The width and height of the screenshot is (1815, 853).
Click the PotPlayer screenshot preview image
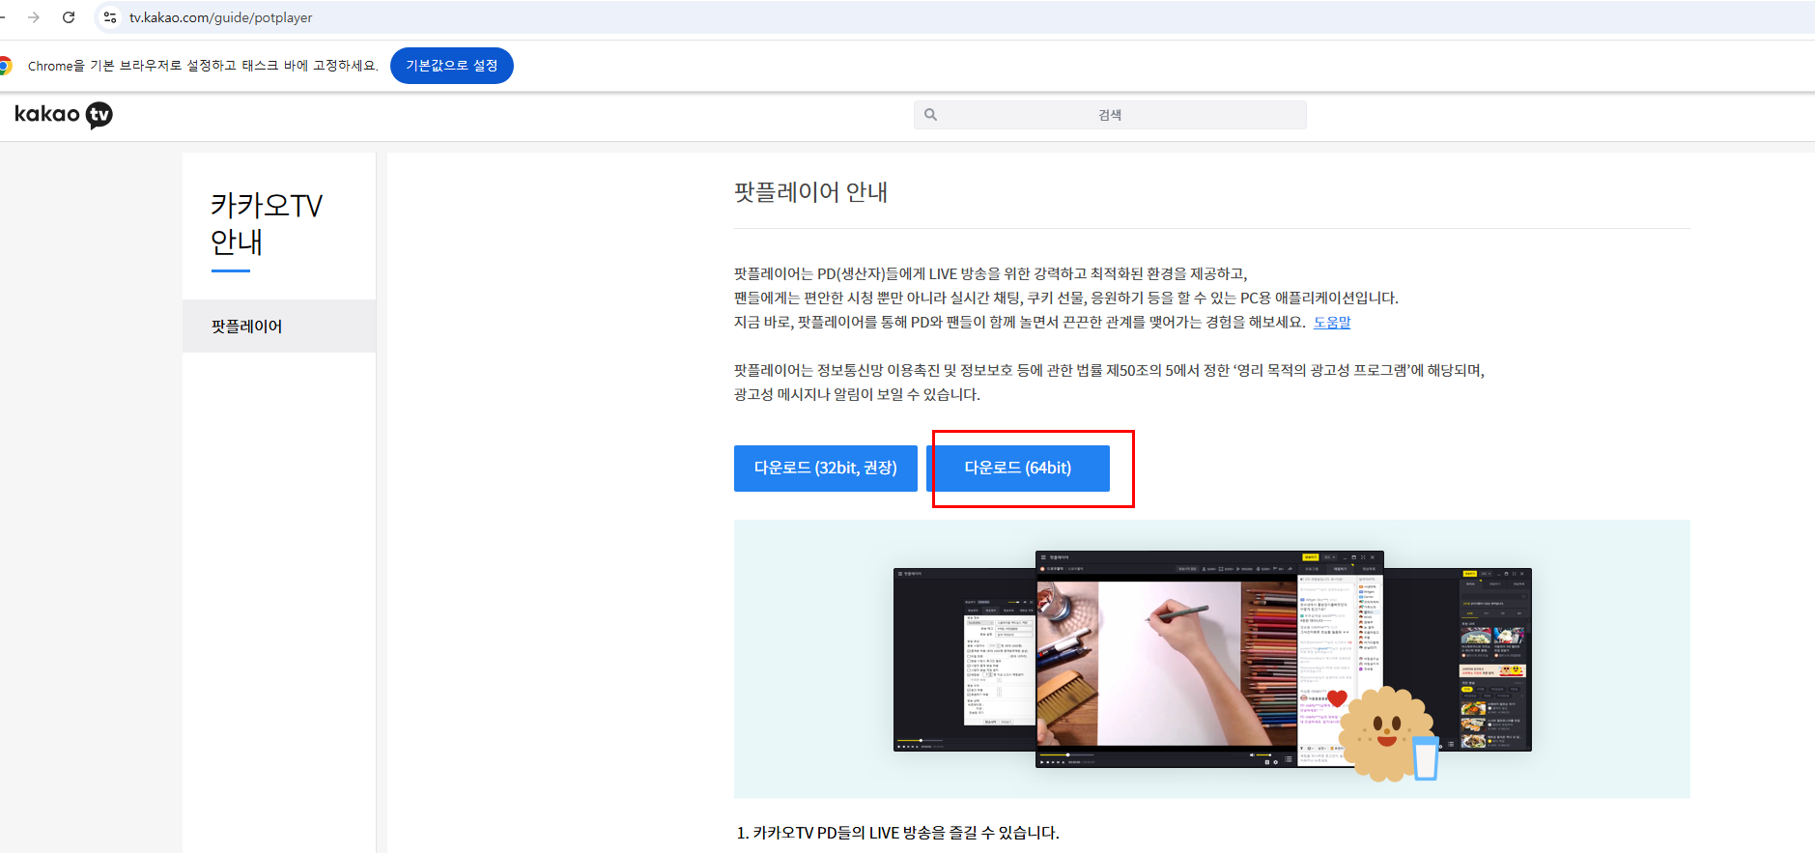click(1212, 659)
